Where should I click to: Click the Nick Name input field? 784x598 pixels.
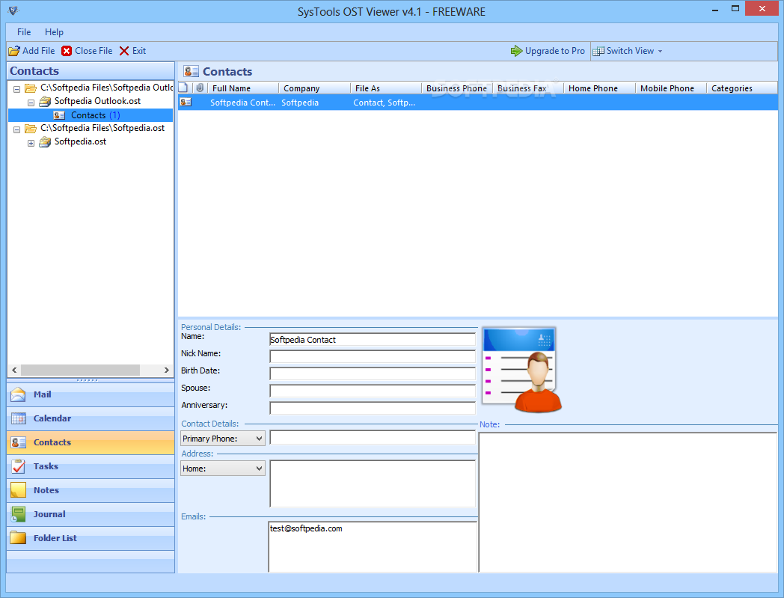coord(373,357)
